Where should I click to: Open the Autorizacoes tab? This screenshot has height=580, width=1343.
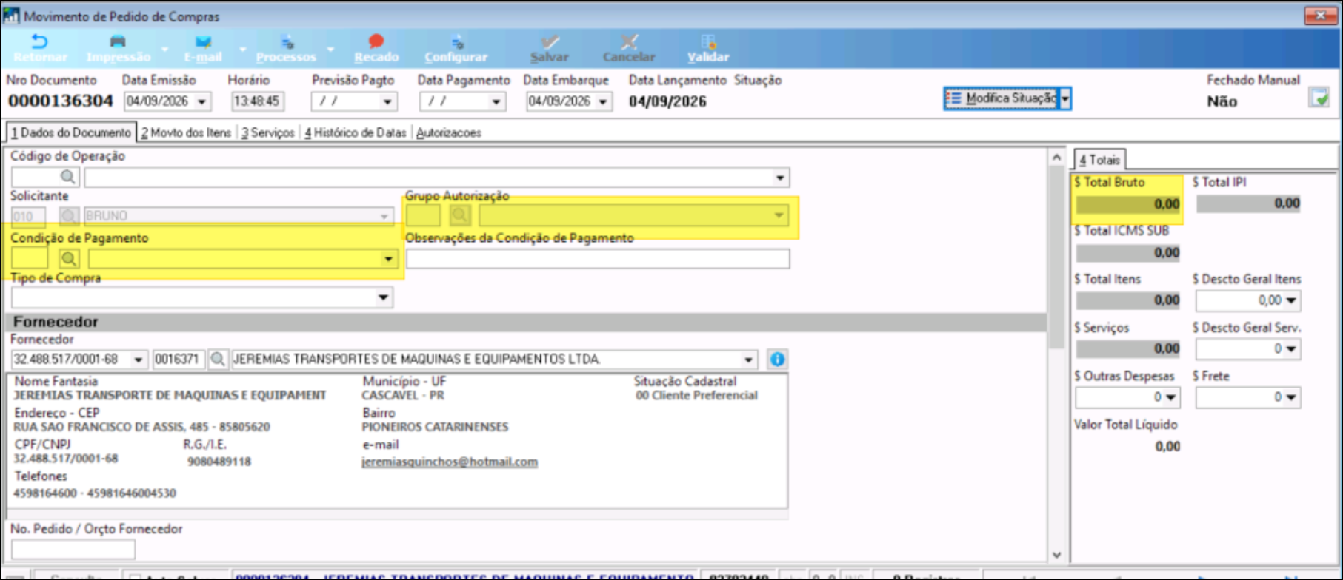(x=449, y=132)
